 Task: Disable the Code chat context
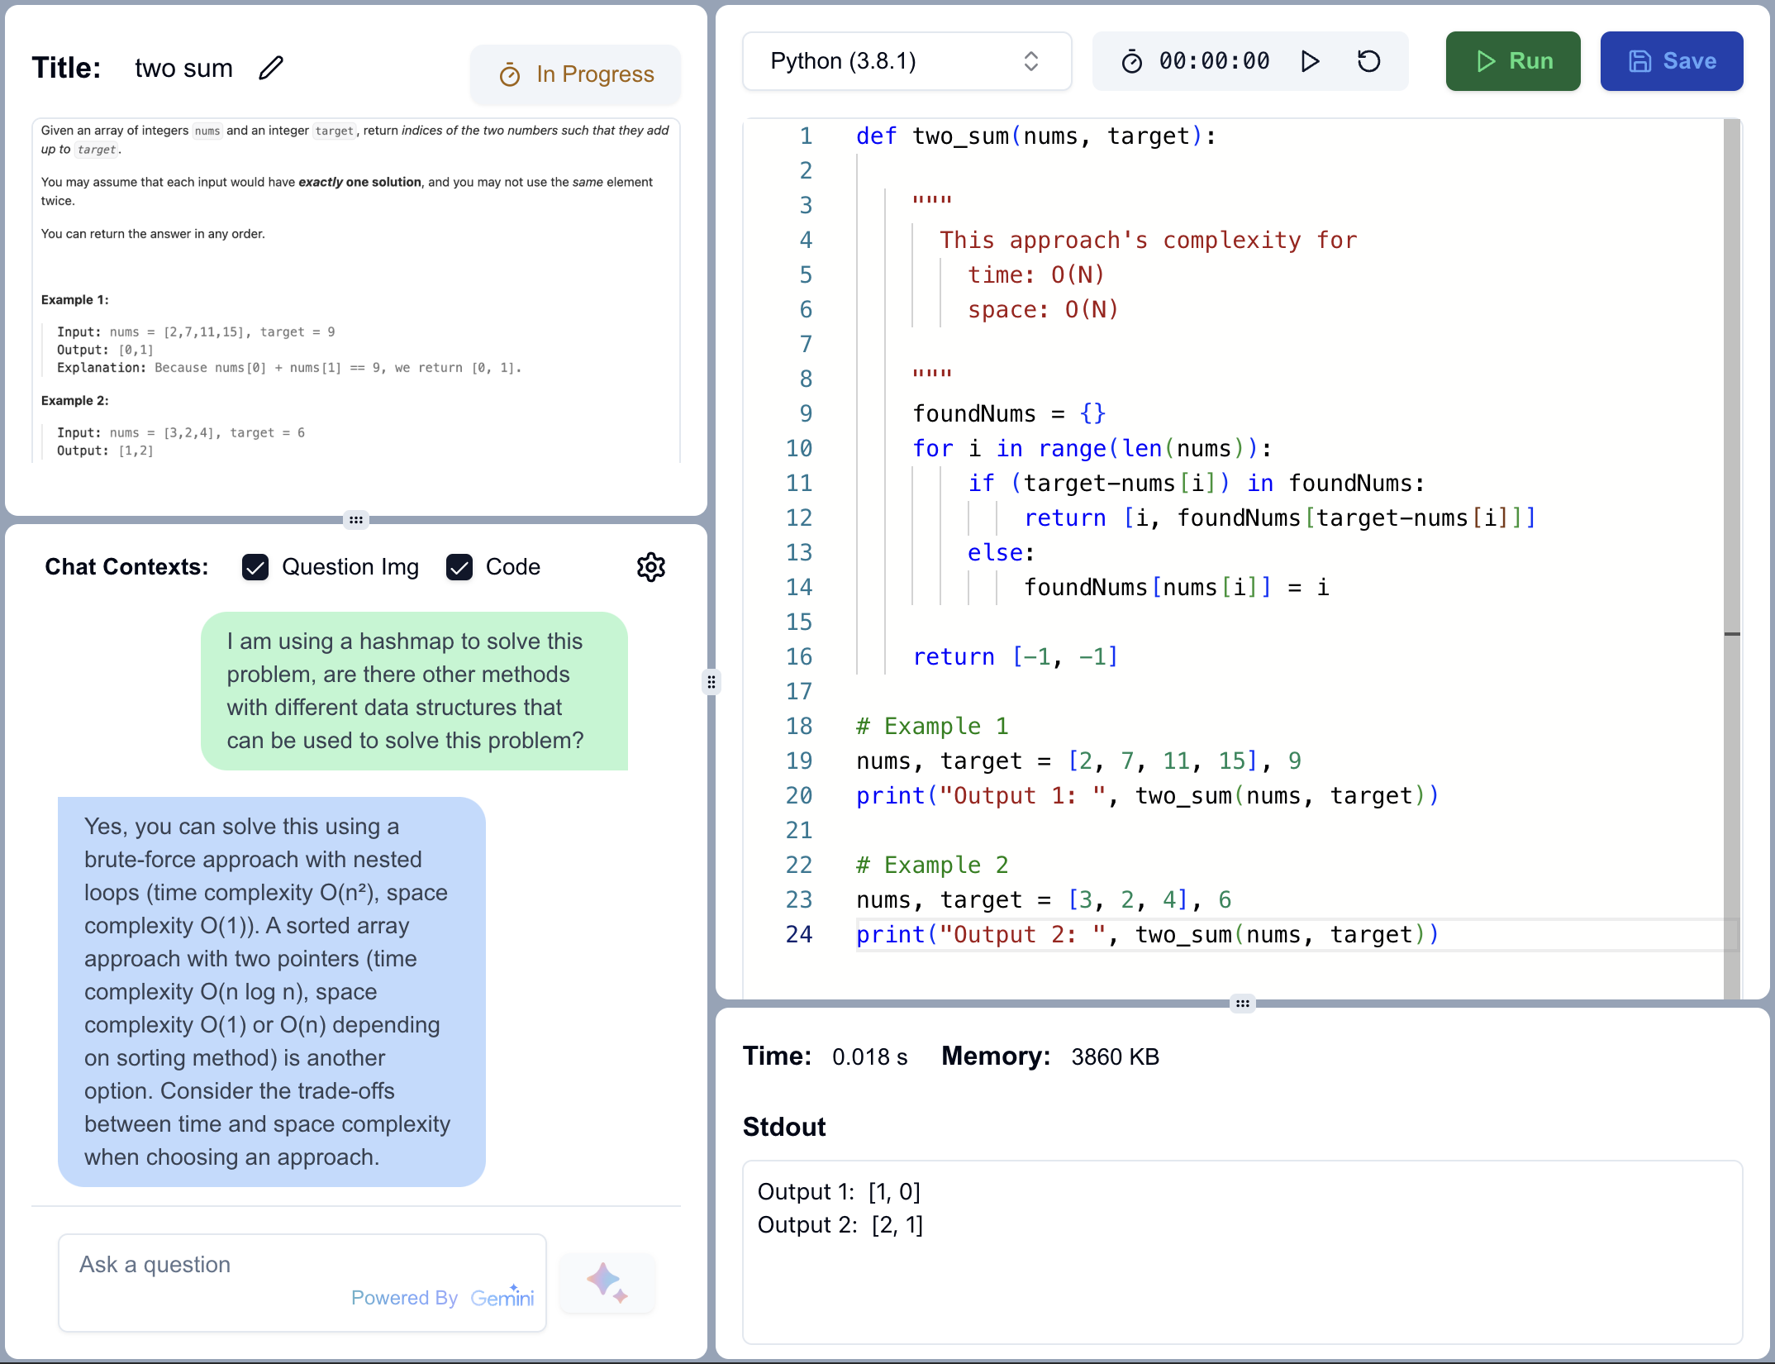(x=459, y=567)
